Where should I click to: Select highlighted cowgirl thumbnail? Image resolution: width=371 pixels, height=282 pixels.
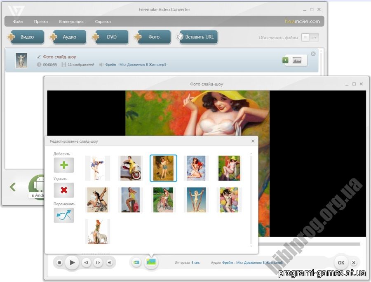click(x=163, y=168)
